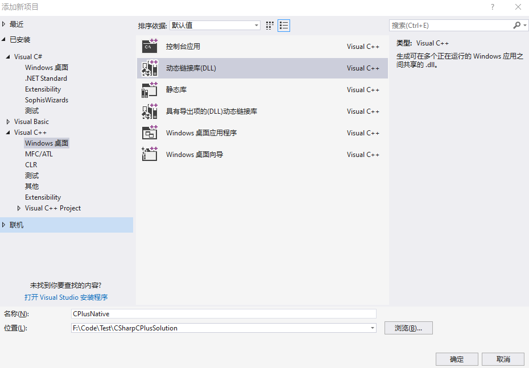
Task: Collapse the Visual C# node
Action: [8, 57]
